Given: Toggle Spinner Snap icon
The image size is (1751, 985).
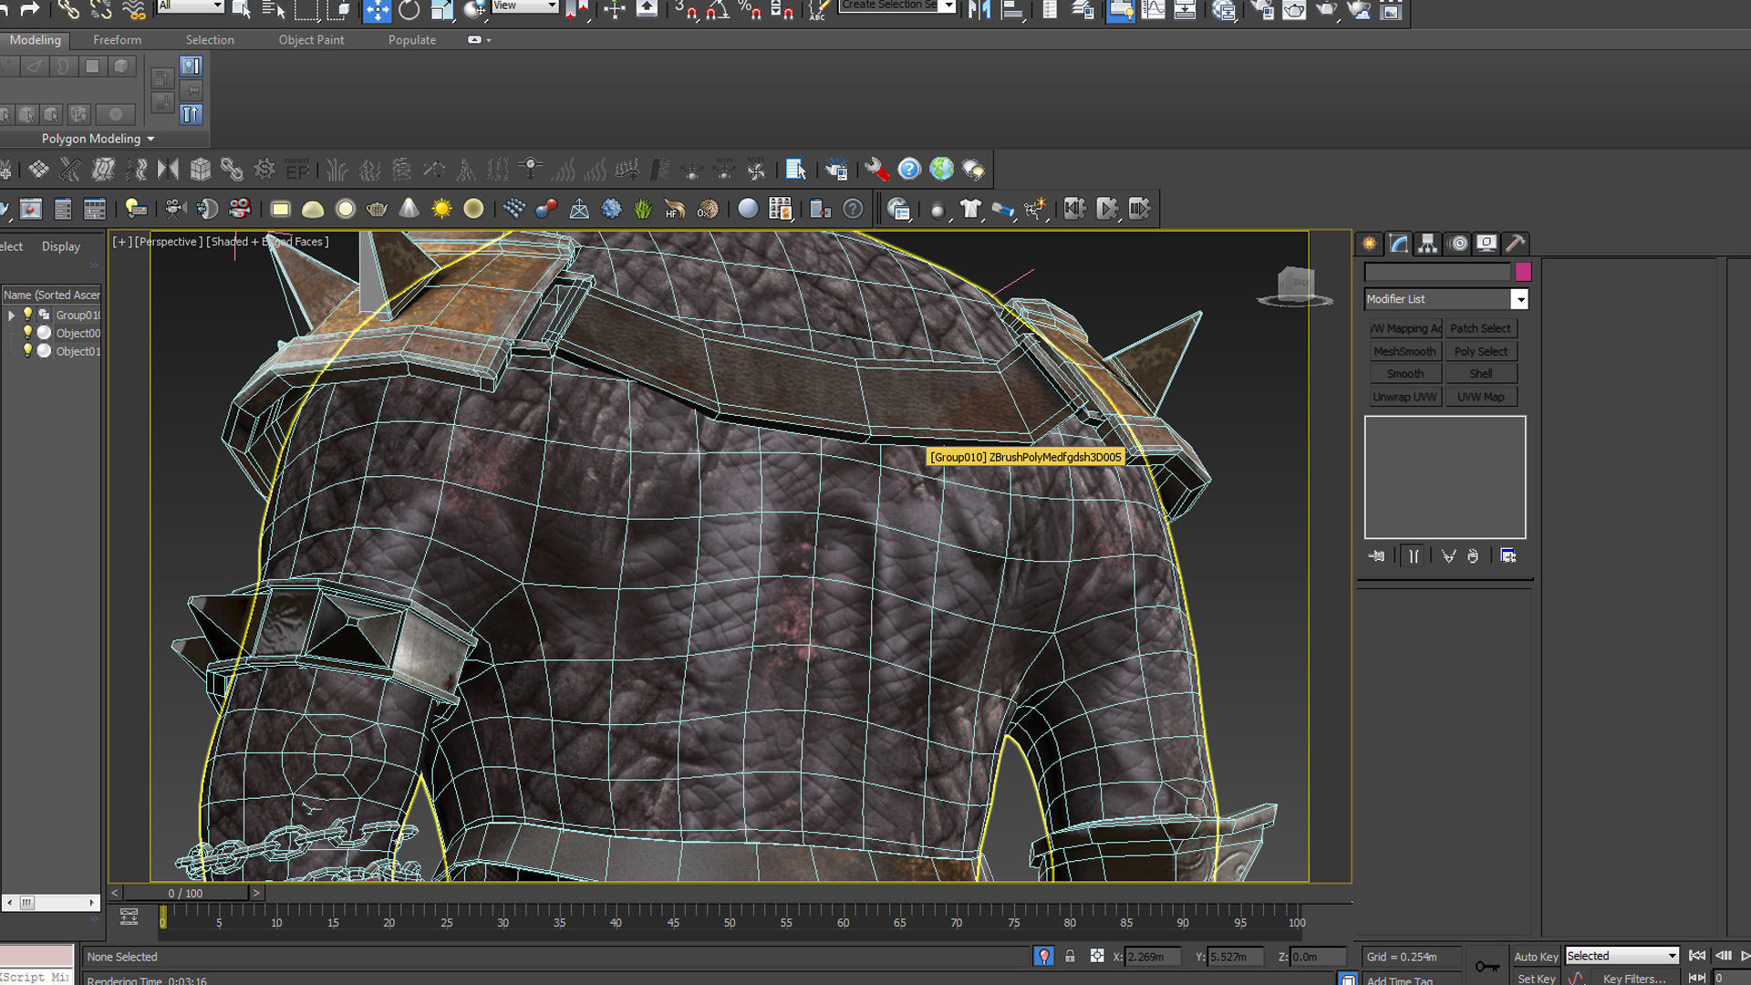Looking at the screenshot, I should pyautogui.click(x=782, y=10).
